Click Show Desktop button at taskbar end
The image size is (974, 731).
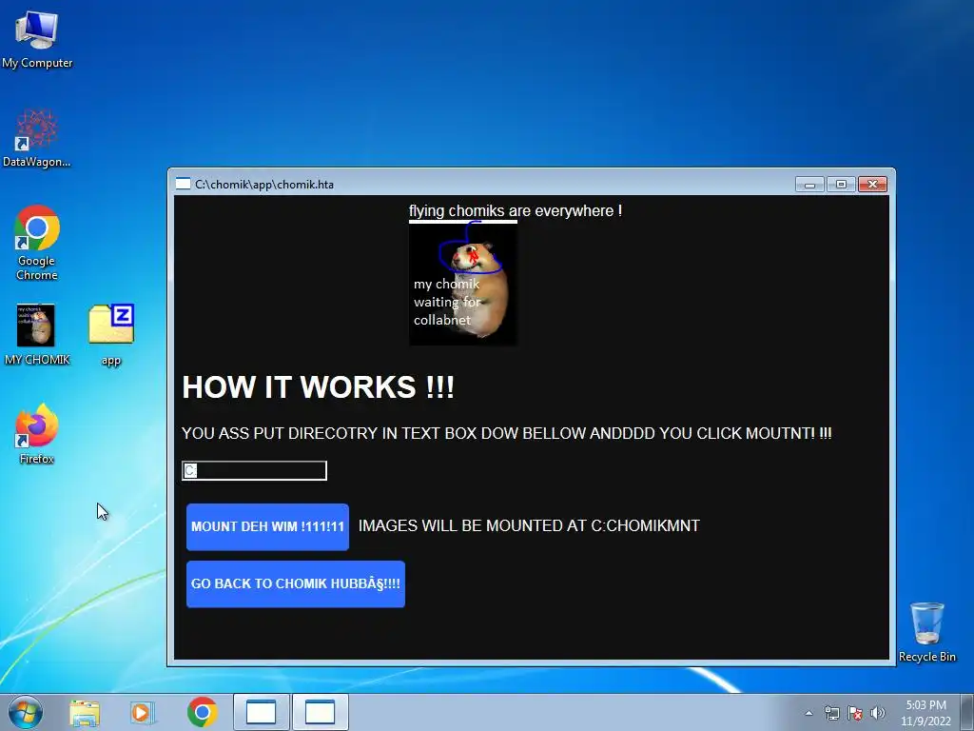[967, 712]
